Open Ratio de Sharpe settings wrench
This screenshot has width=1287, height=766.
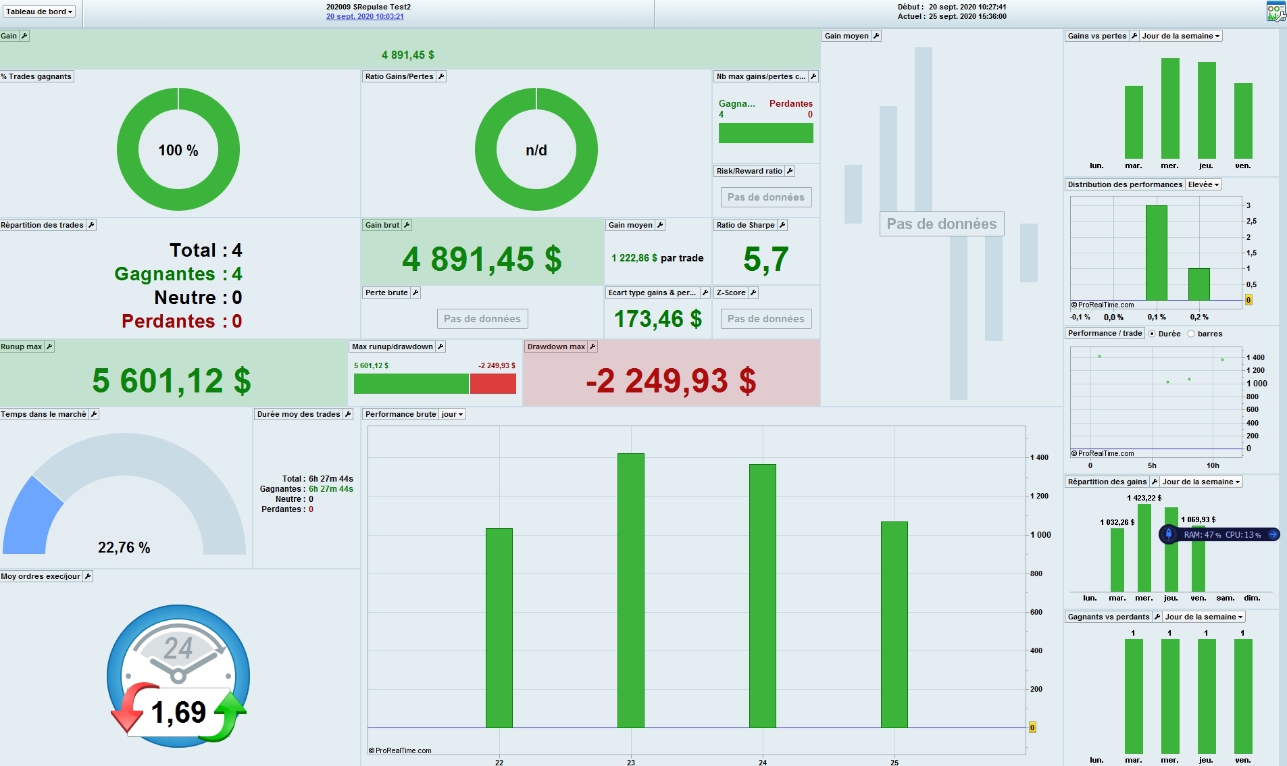782,225
